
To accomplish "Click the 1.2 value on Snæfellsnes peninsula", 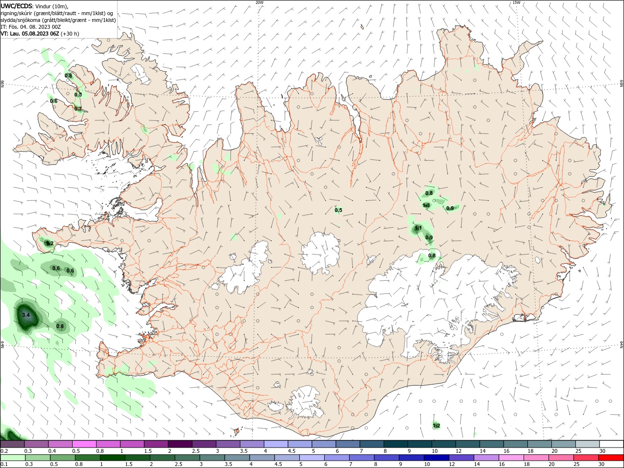I will (49, 243).
